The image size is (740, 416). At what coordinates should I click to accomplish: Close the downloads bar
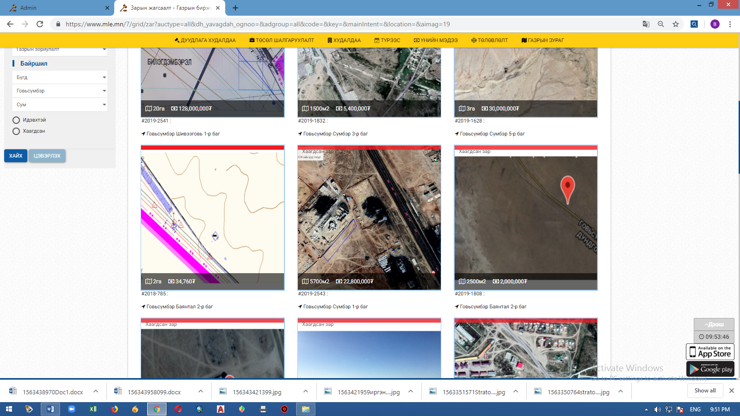click(x=732, y=391)
